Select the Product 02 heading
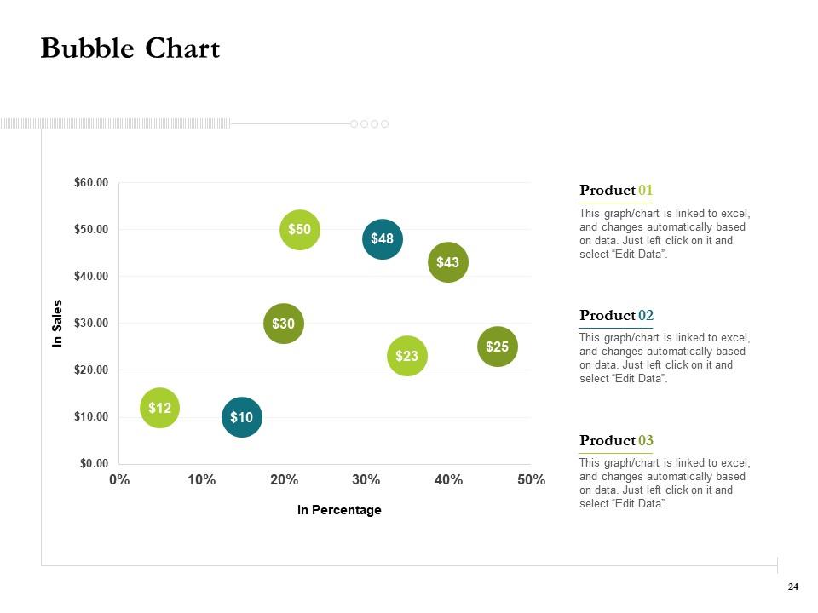Viewport: 818px width, 613px height. pyautogui.click(x=616, y=315)
